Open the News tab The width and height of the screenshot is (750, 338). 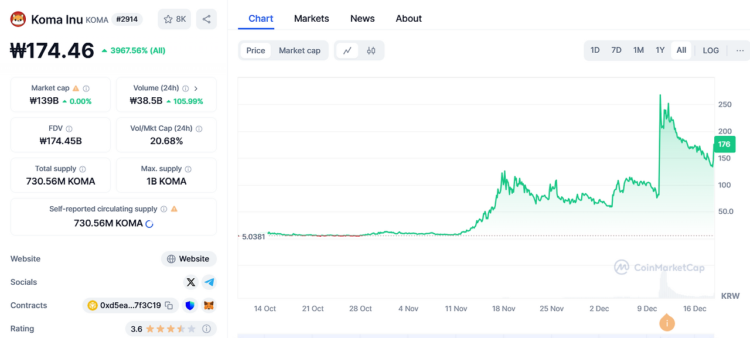tap(362, 19)
